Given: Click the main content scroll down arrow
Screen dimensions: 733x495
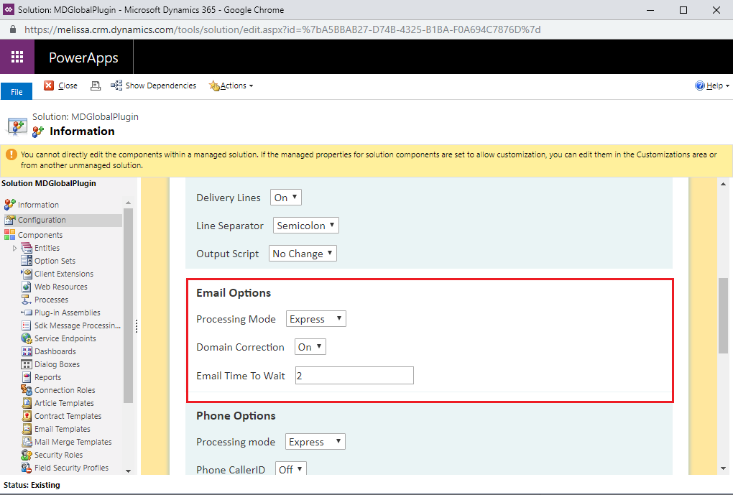Looking at the screenshot, I should 723,468.
